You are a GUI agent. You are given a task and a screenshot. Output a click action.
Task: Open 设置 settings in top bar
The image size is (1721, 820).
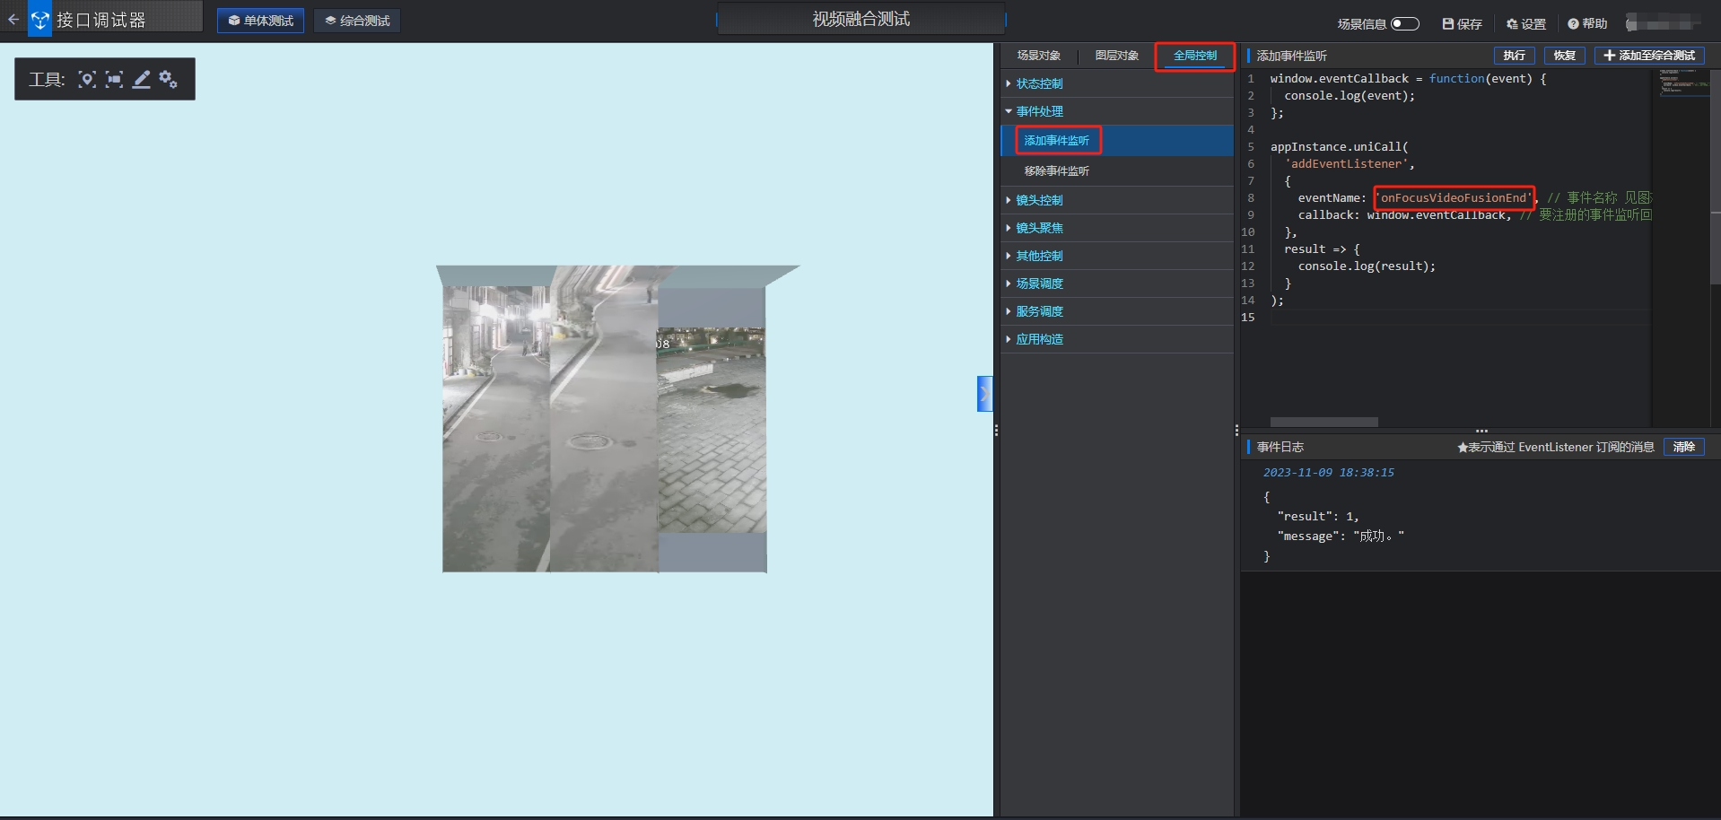coord(1525,23)
